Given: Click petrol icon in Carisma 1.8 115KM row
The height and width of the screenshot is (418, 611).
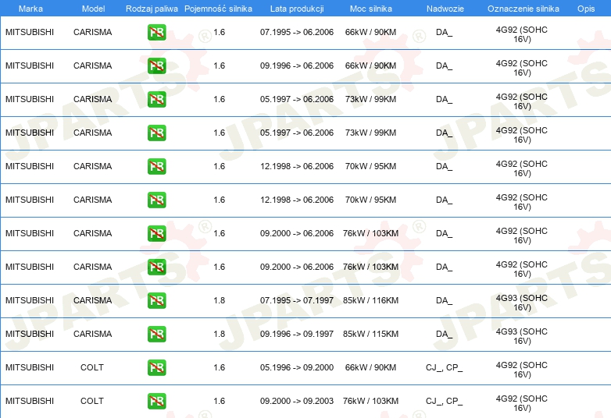Looking at the screenshot, I should [x=156, y=334].
